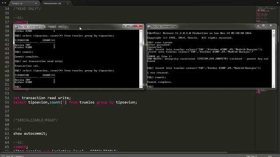Go to the next tab with right arrow
280x157 pixels.
[5, 3]
